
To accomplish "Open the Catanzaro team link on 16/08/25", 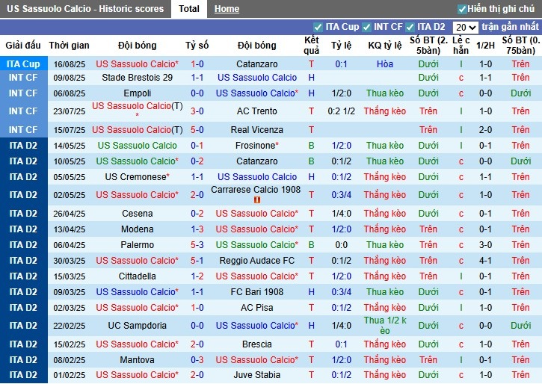I will pos(257,64).
